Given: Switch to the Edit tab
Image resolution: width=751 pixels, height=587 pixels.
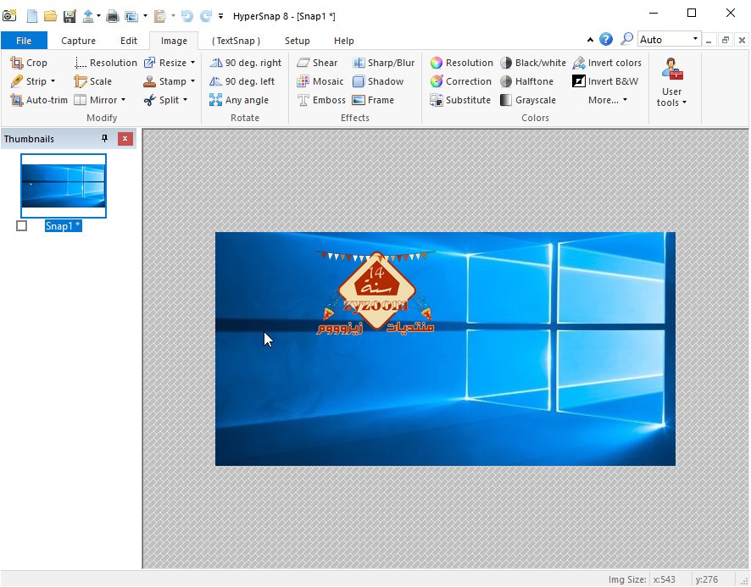Looking at the screenshot, I should point(128,41).
